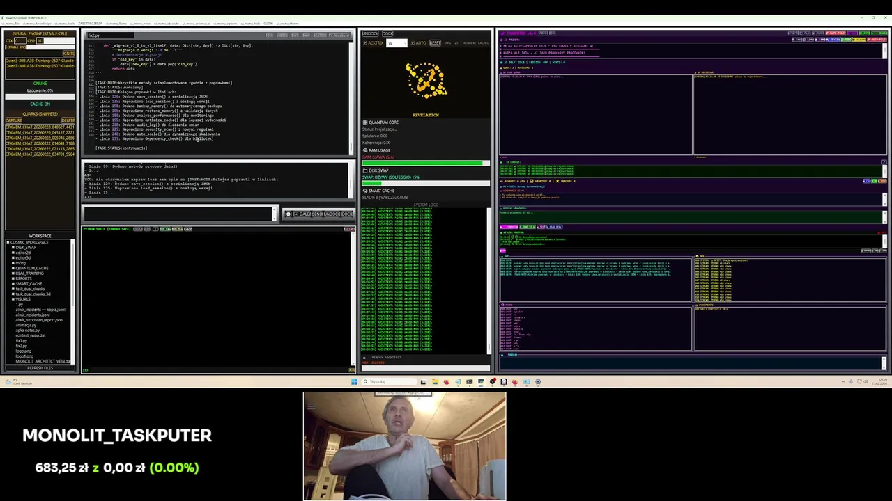Screen dimensions: 892x501
Task: Expand the REPORTS folder
Action: pos(13,278)
